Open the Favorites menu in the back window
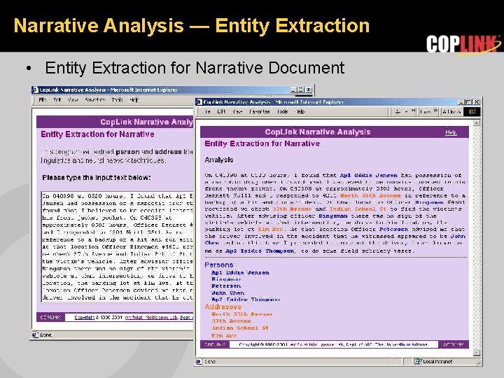504x378 pixels. (95, 100)
